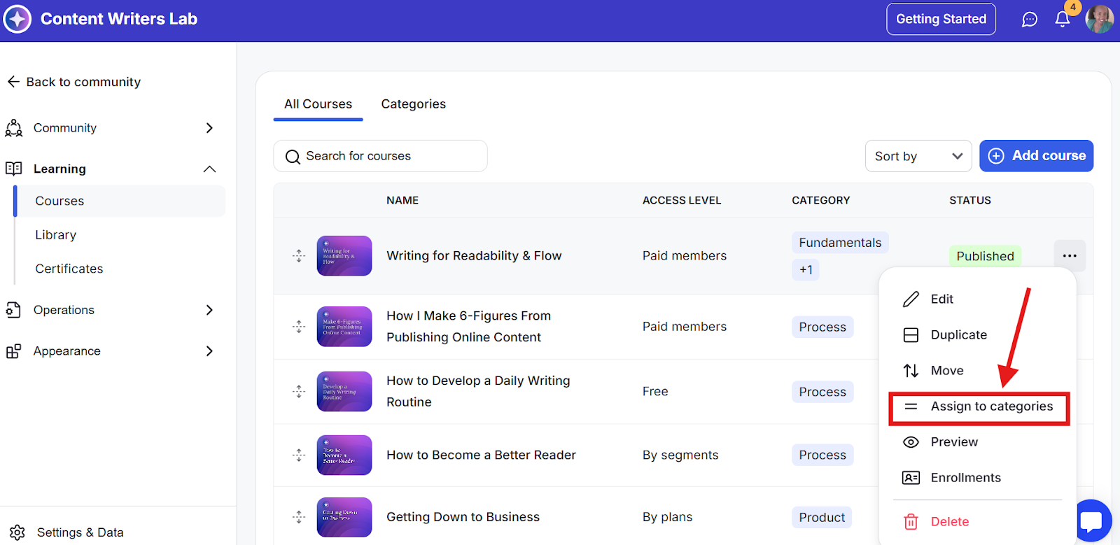
Task: Open the Sort by dropdown
Action: pyautogui.click(x=918, y=156)
